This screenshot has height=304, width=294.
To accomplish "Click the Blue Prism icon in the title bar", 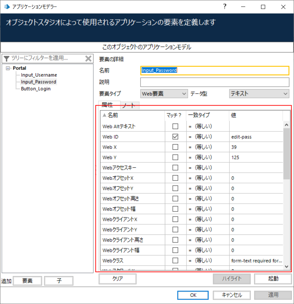I will 5,6.
